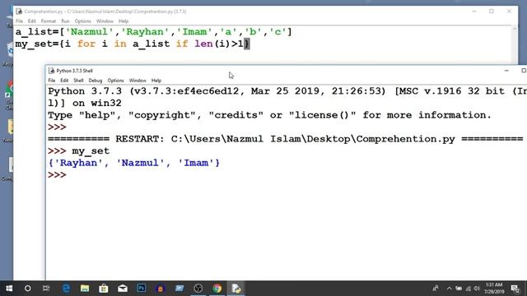Click the RESTART line in shell

286,139
